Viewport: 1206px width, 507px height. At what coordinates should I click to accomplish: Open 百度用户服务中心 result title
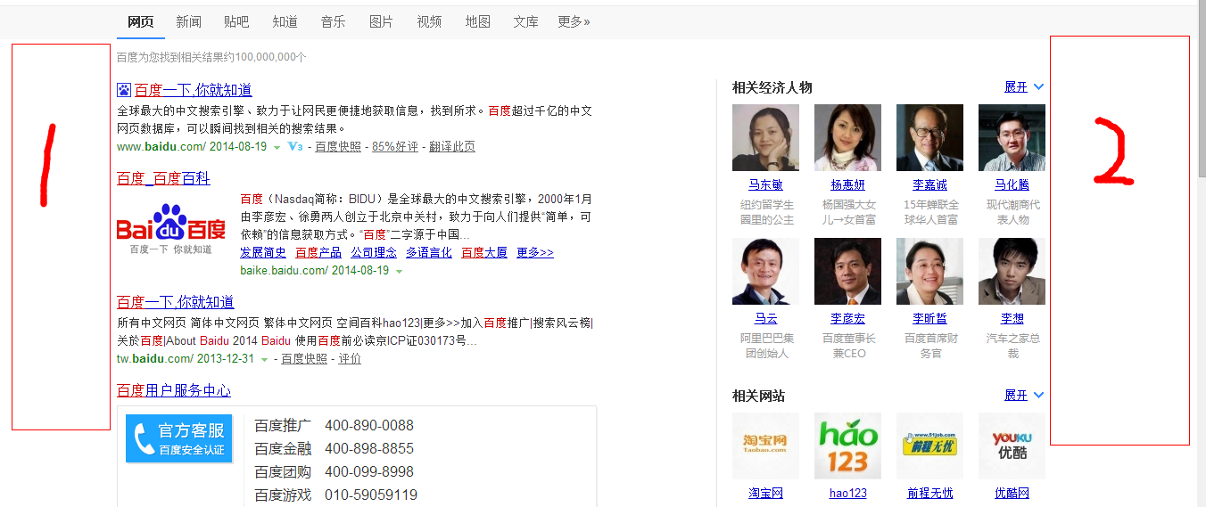tap(174, 390)
